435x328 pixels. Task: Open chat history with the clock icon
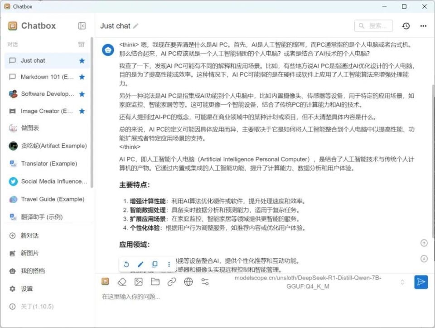tap(406, 26)
